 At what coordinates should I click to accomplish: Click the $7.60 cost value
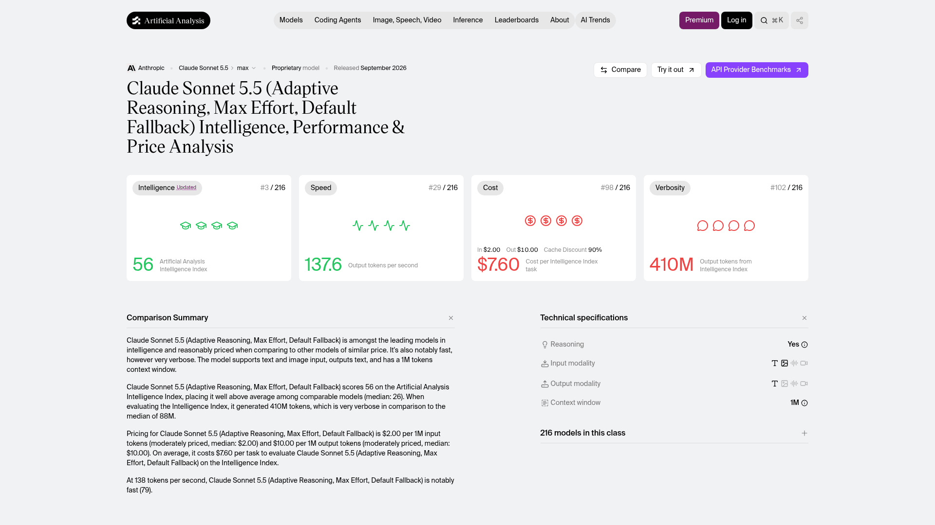(498, 265)
